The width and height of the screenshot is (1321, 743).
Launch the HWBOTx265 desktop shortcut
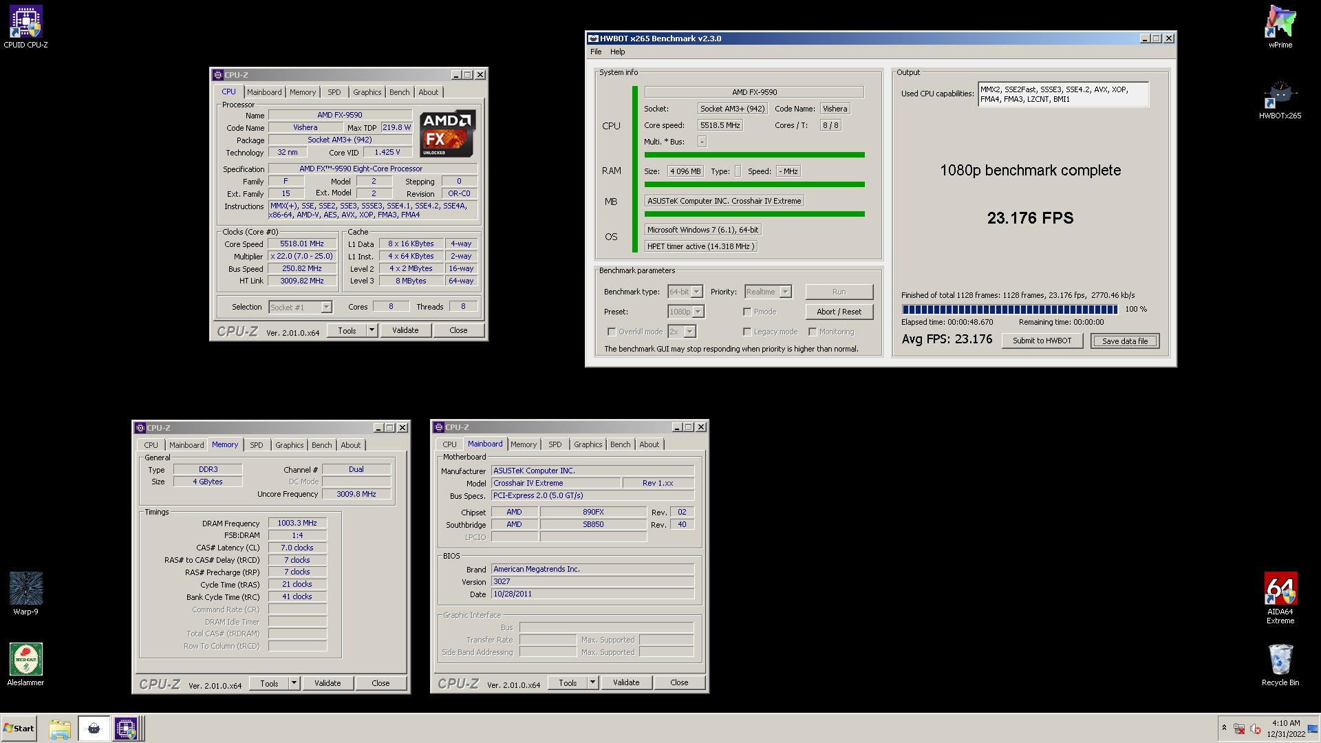click(1280, 100)
